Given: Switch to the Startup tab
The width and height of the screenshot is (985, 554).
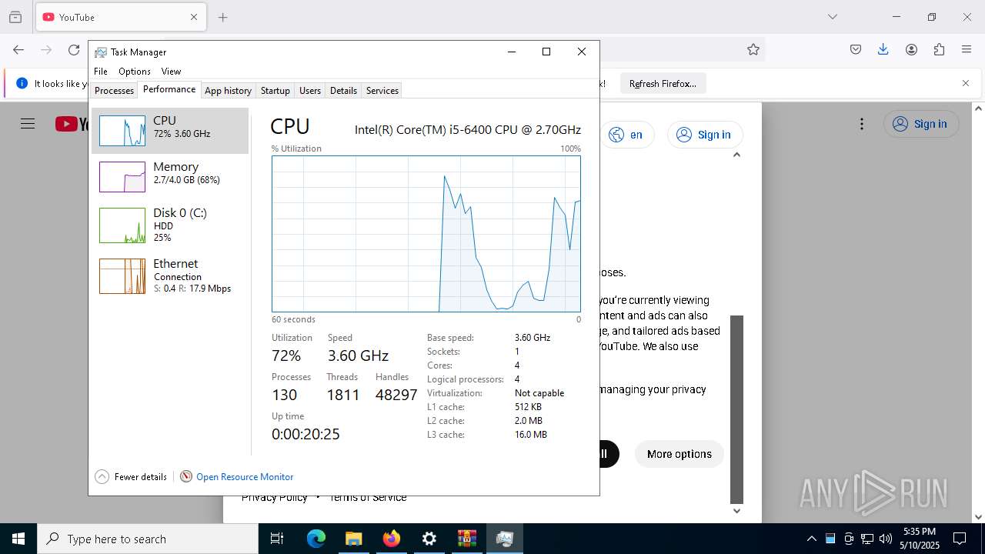Looking at the screenshot, I should (275, 90).
